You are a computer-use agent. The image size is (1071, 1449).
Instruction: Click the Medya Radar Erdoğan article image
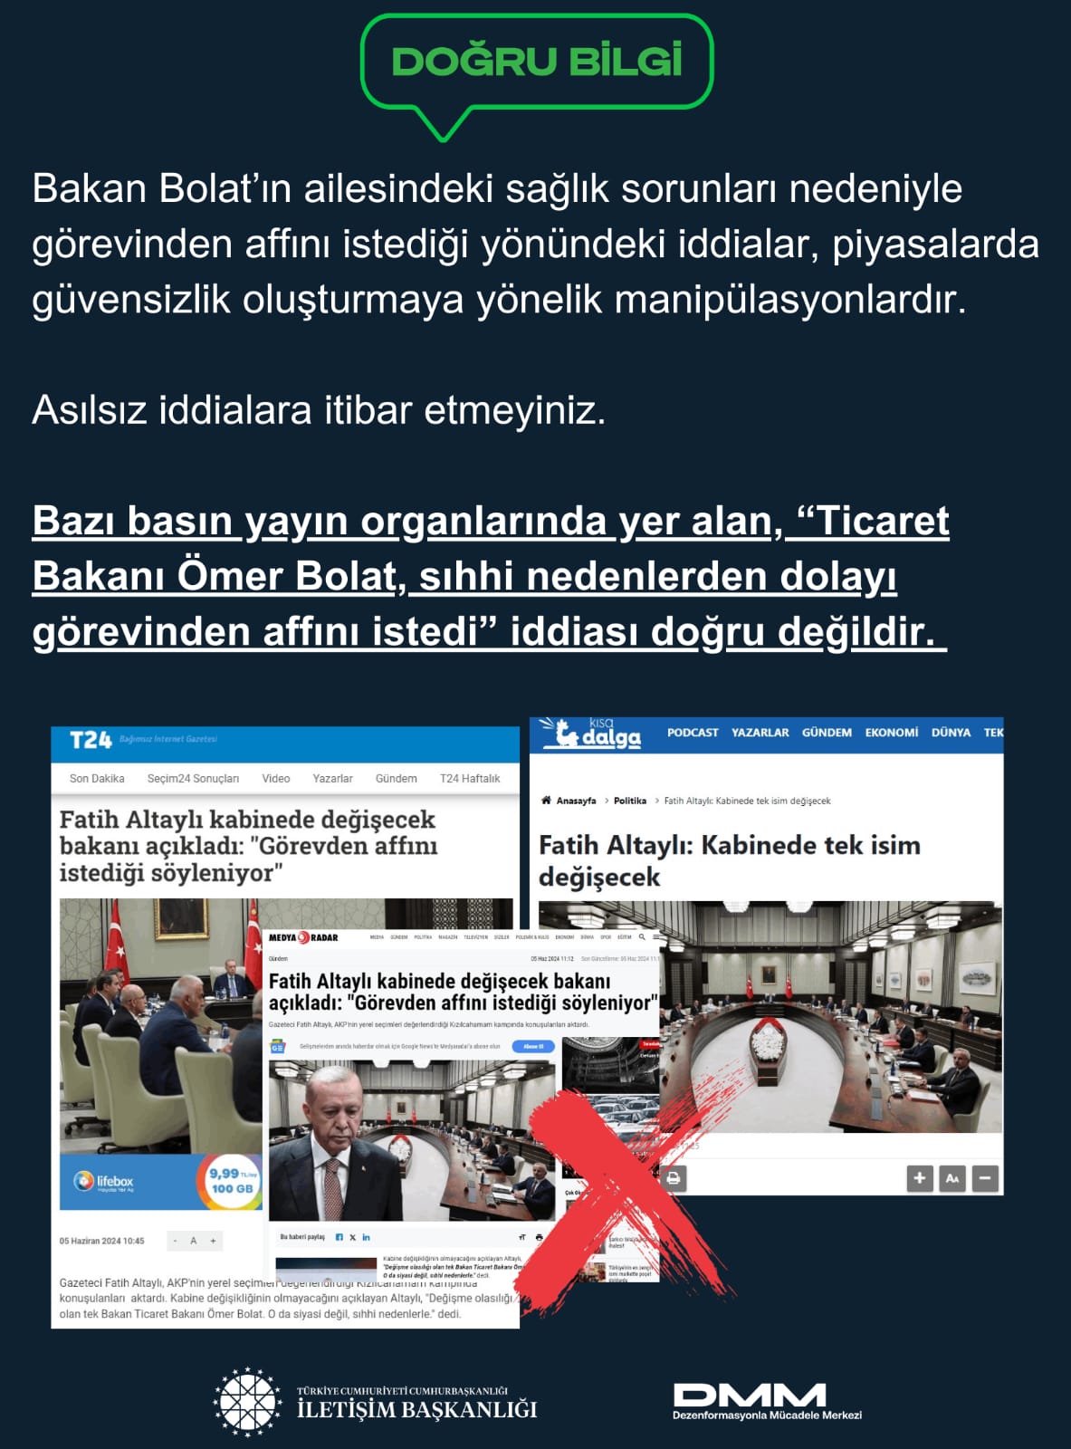click(412, 1141)
